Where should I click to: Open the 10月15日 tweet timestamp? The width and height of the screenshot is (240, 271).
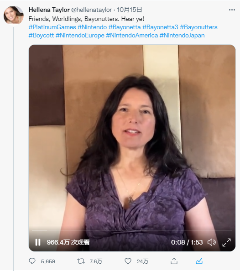point(130,10)
